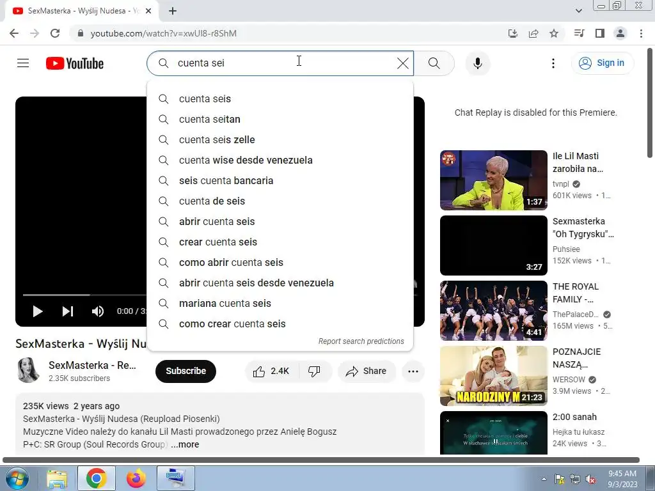Choose 'crear cuenta seis' suggestion

pyautogui.click(x=280, y=242)
